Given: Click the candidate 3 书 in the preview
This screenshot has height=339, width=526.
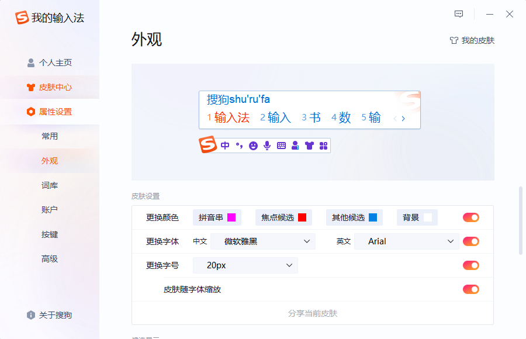Looking at the screenshot, I should click(312, 117).
